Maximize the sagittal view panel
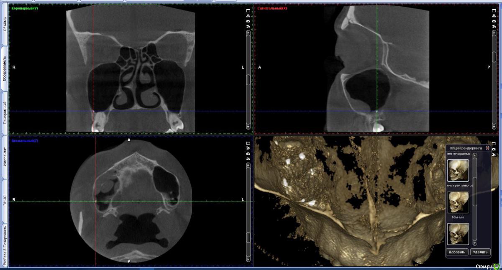Image resolution: width=502 pixels, height=270 pixels. point(494,10)
